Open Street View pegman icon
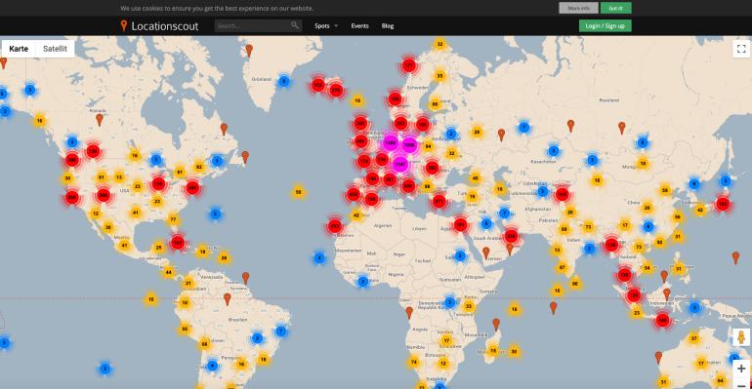The image size is (752, 389). 741,337
